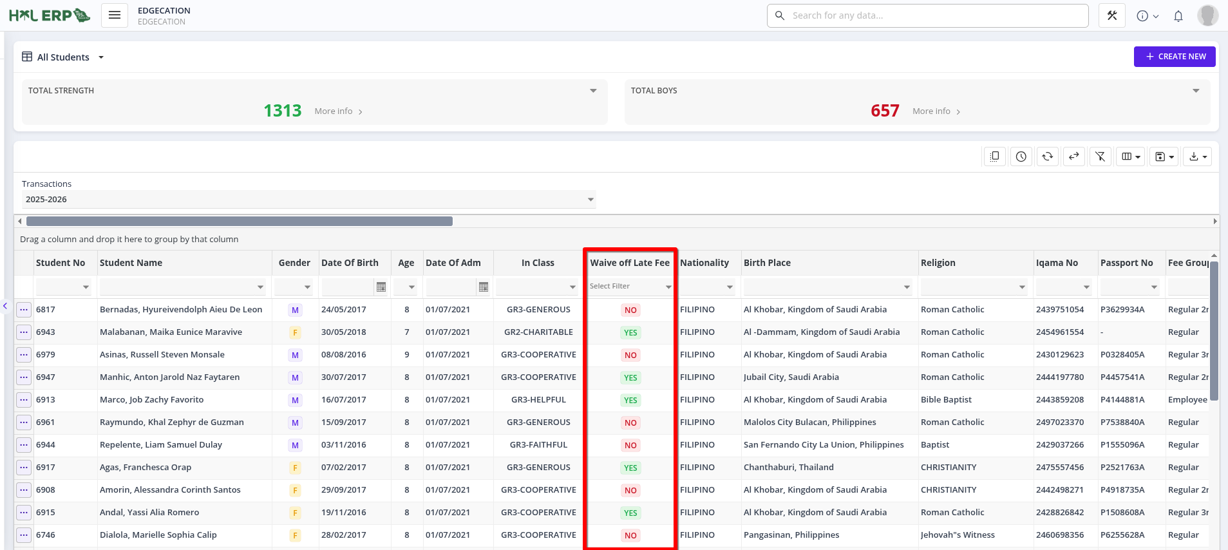Open Date Of Birth calendar filter
Screen dimensions: 1228x550
tap(381, 287)
